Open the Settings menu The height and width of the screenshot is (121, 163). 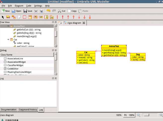pos(38,6)
